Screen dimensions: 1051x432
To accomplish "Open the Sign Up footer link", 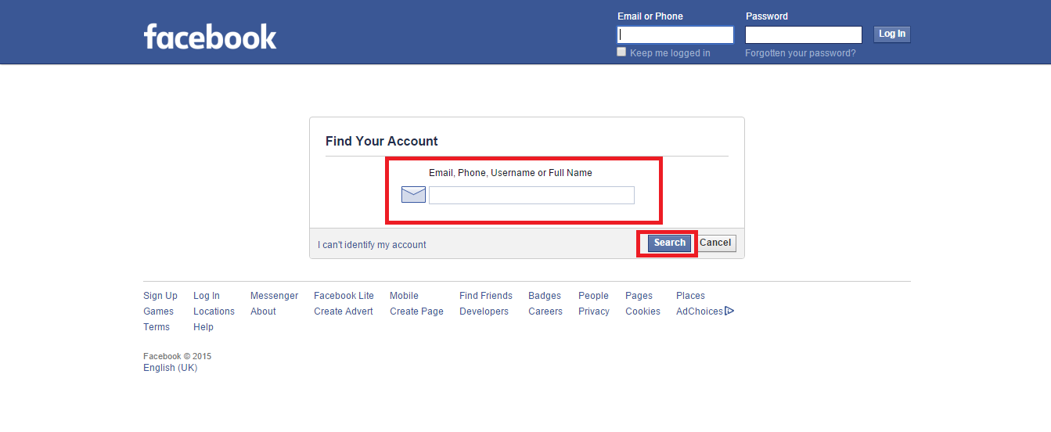I will point(160,296).
